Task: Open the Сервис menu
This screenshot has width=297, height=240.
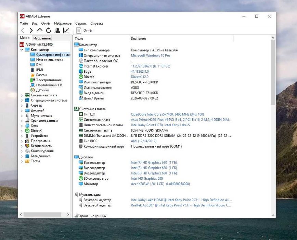Action: point(81,23)
